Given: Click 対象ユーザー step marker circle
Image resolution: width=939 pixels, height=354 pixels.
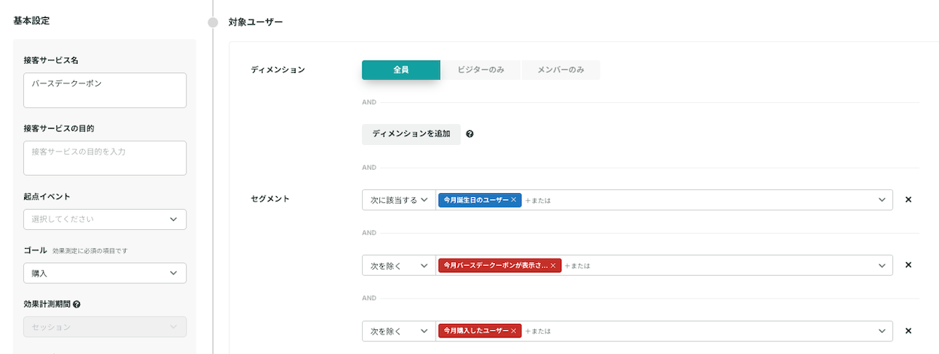Looking at the screenshot, I should point(213,23).
